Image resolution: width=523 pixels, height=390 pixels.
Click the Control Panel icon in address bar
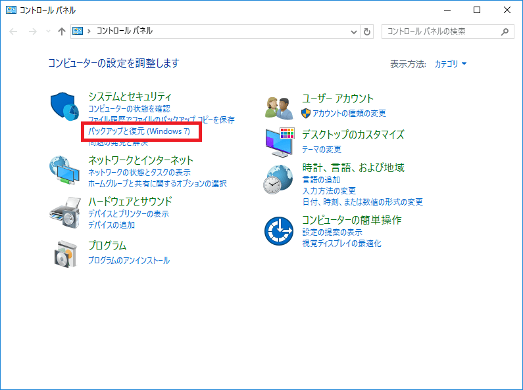tap(78, 31)
